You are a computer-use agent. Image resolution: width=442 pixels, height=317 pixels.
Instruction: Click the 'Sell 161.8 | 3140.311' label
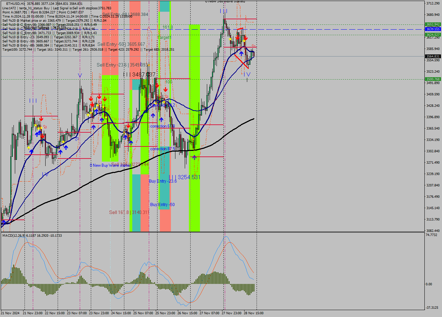point(129,212)
